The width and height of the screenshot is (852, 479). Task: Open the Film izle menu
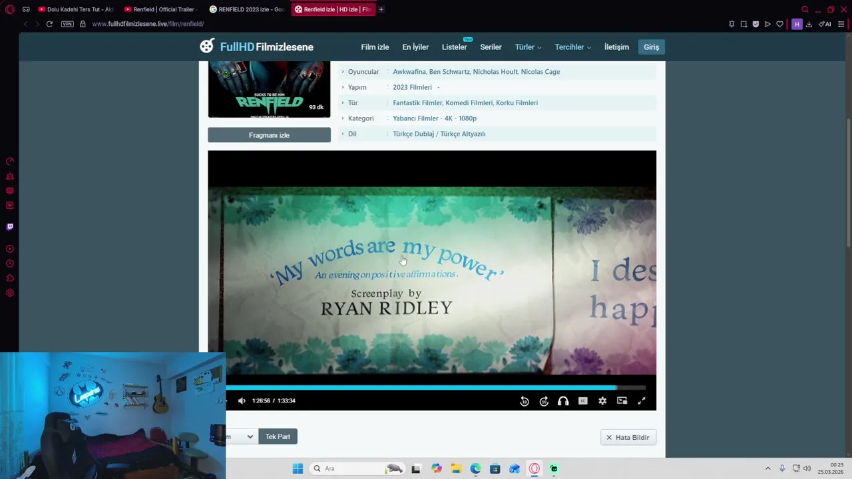point(375,47)
